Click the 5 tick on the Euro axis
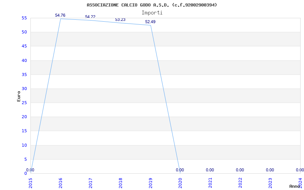304x190 pixels. tap(25, 159)
